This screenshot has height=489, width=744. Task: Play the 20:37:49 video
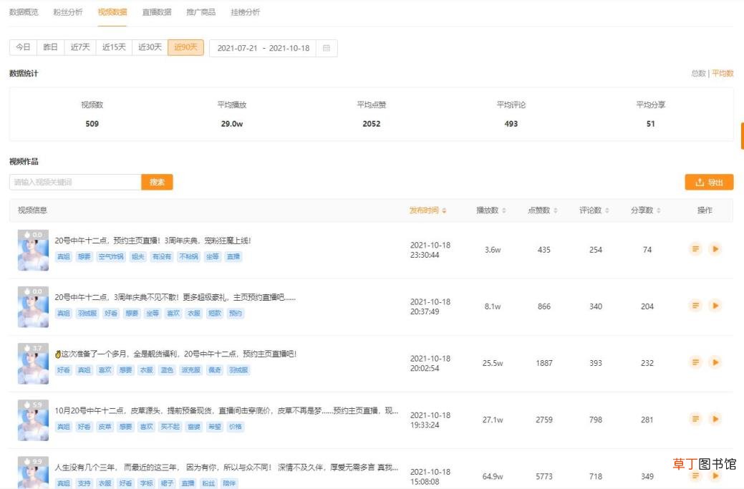click(x=715, y=306)
